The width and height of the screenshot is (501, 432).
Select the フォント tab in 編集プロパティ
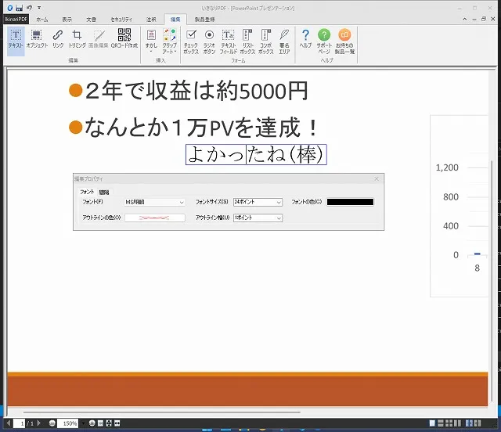click(x=87, y=192)
